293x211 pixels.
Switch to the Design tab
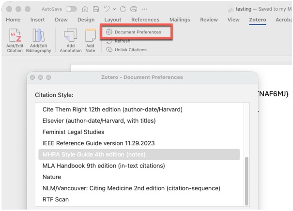[x=86, y=20]
